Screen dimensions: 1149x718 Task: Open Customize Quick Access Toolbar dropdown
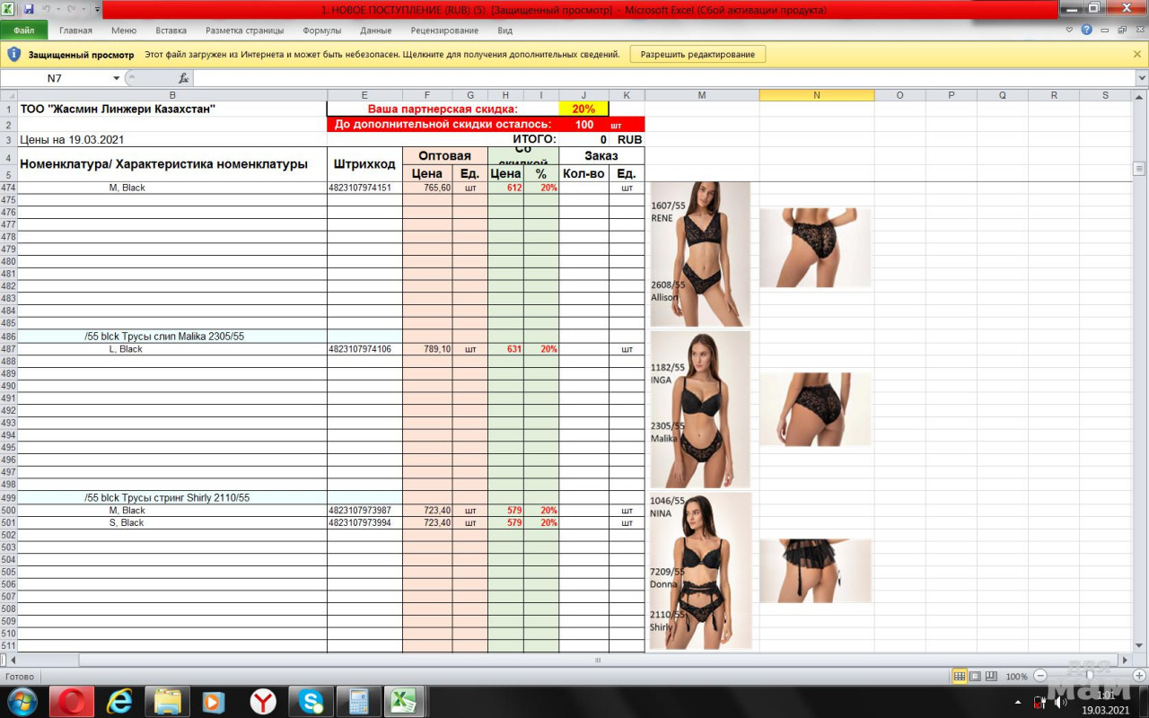pyautogui.click(x=97, y=9)
